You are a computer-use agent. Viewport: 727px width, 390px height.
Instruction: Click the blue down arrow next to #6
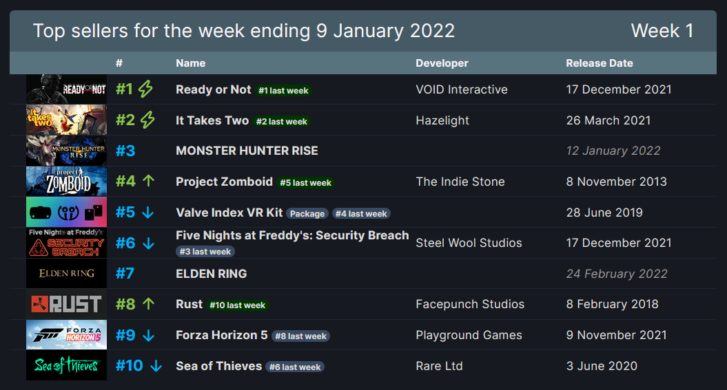[x=148, y=243]
